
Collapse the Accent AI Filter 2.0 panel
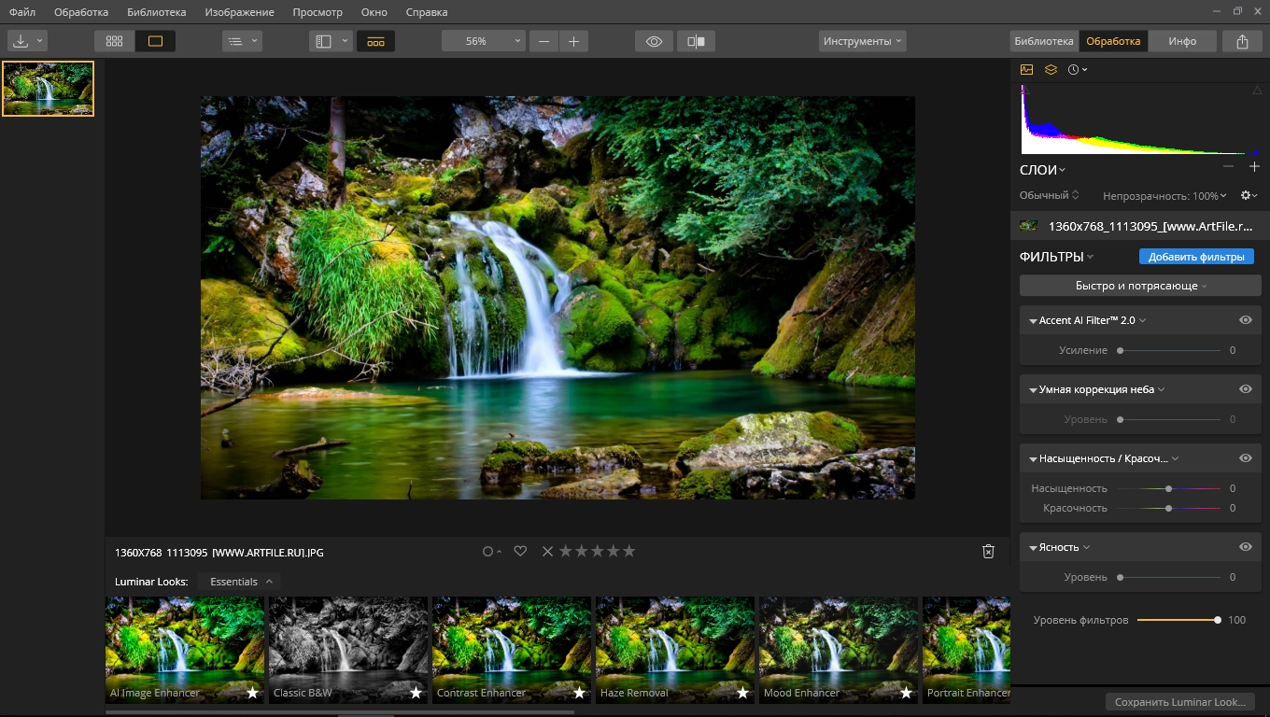[1033, 320]
